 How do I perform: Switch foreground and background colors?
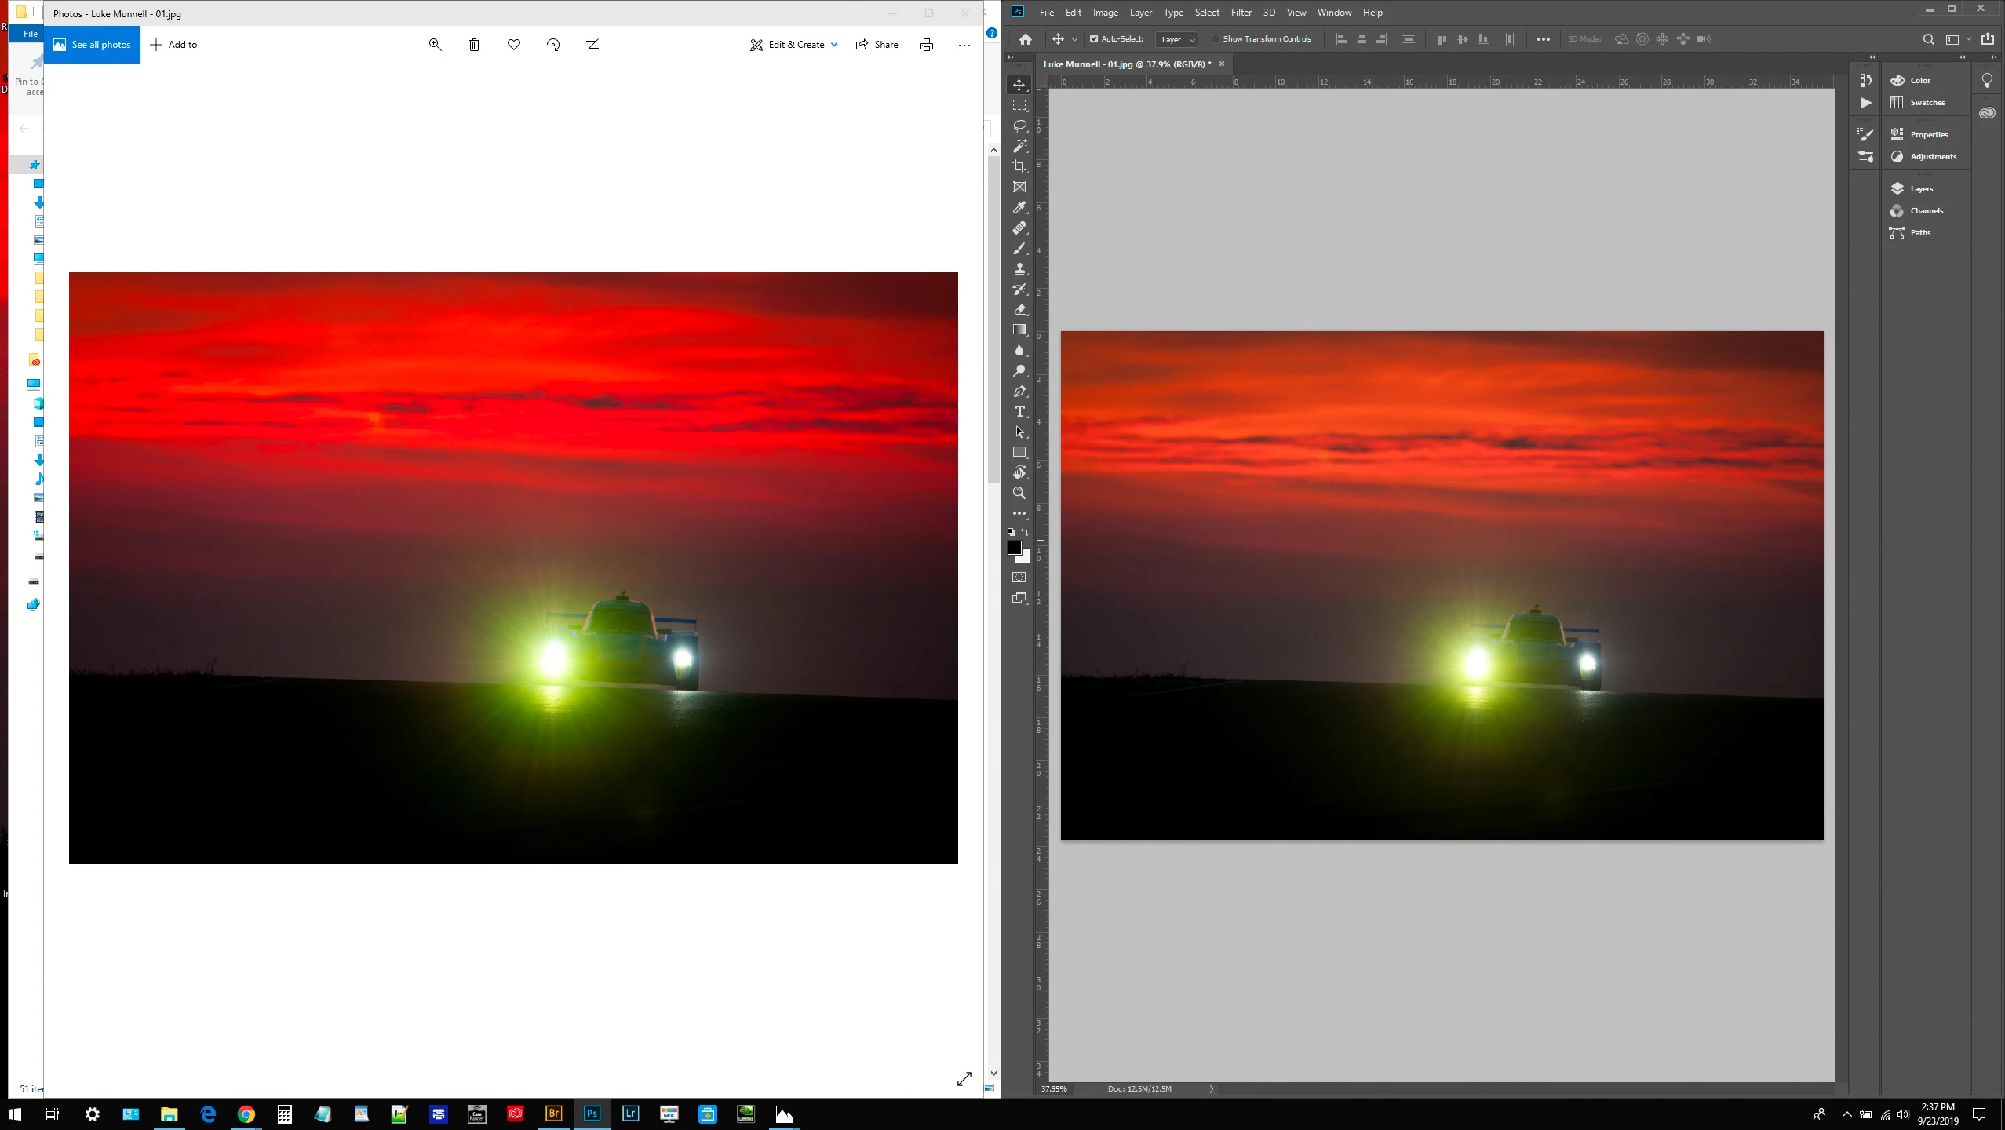(1025, 532)
